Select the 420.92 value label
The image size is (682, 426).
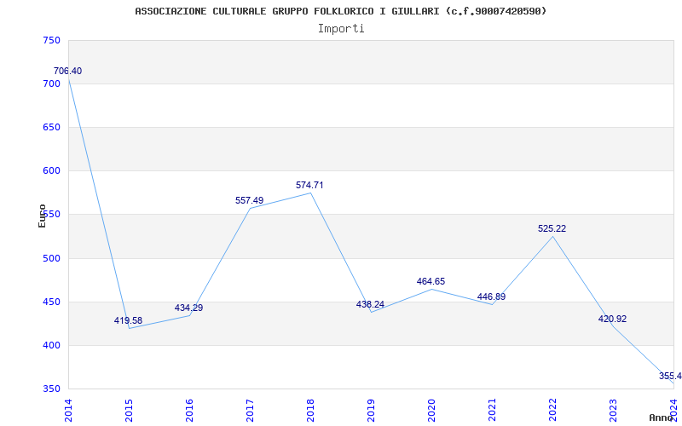612,319
